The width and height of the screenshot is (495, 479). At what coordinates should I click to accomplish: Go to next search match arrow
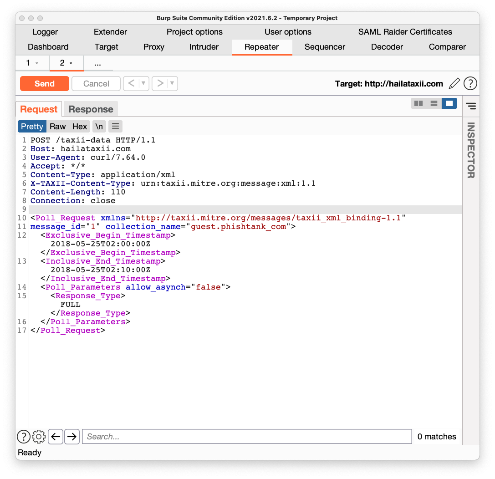(72, 437)
